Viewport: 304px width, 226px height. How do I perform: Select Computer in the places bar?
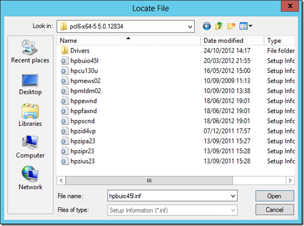30,147
